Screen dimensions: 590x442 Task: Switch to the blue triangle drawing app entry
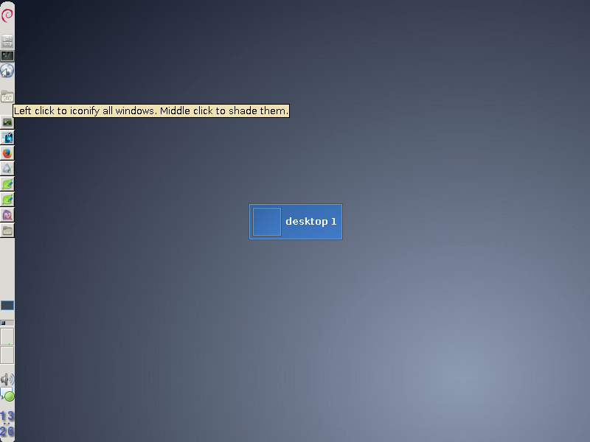tap(7, 169)
